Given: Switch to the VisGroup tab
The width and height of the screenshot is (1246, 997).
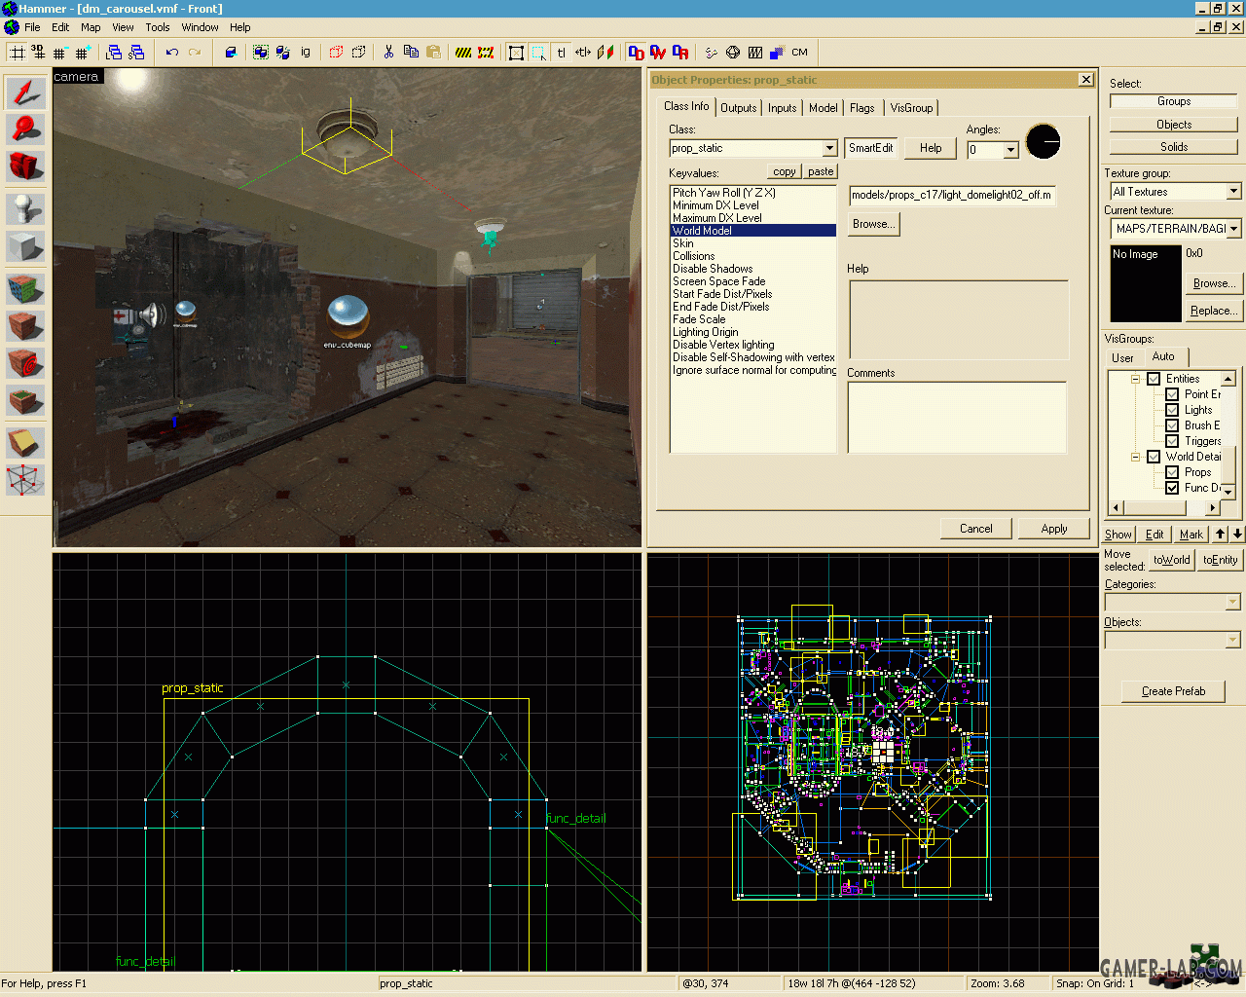Looking at the screenshot, I should click(911, 108).
